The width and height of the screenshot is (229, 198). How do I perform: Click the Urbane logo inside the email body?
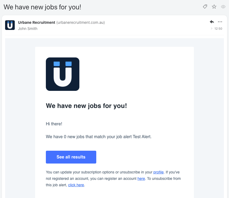click(x=62, y=74)
